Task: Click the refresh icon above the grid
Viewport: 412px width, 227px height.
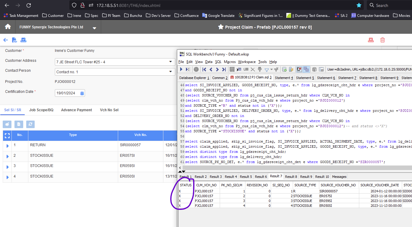Action: (30, 124)
